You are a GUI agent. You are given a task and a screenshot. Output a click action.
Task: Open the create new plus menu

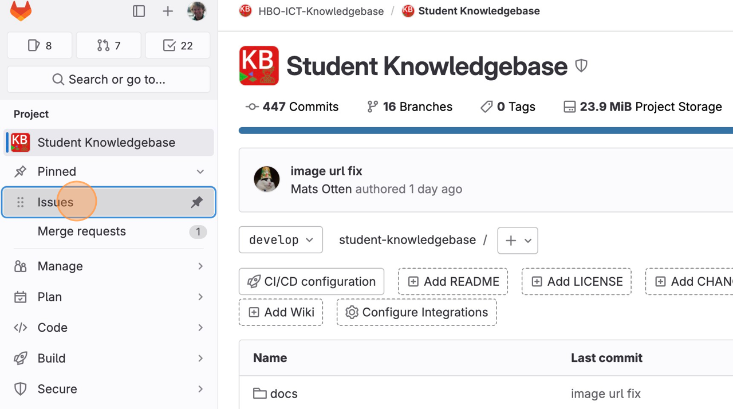click(168, 11)
